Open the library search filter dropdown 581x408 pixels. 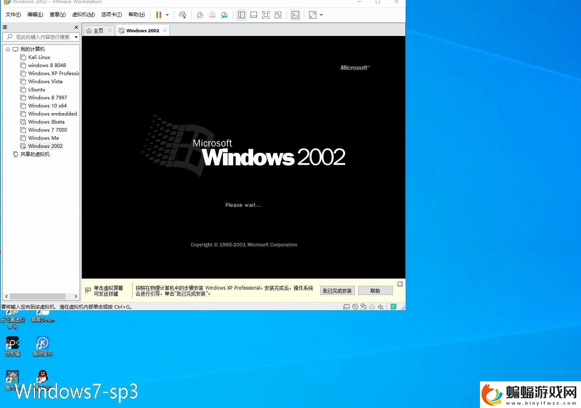pos(76,37)
